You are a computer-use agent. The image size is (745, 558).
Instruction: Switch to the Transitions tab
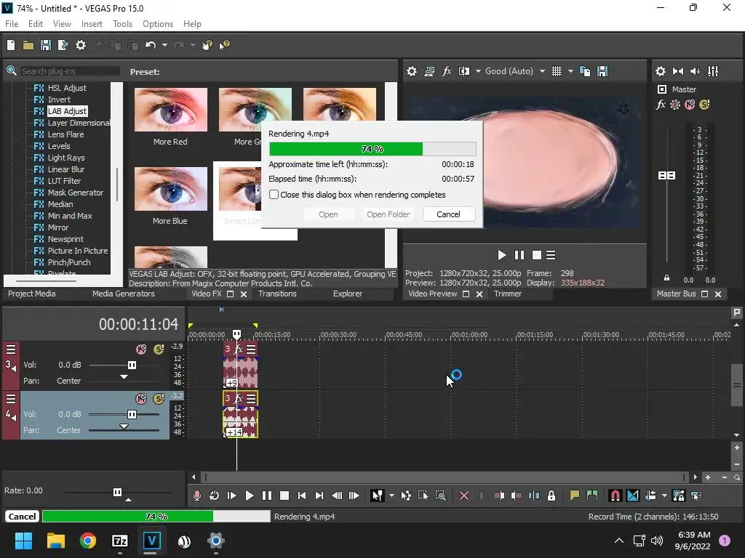(277, 294)
